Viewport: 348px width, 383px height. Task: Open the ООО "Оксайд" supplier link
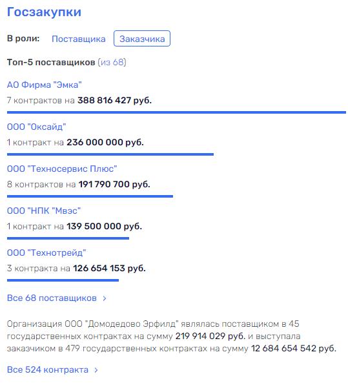pyautogui.click(x=36, y=127)
